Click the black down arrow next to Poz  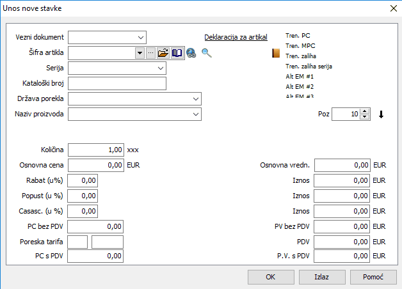click(x=382, y=115)
